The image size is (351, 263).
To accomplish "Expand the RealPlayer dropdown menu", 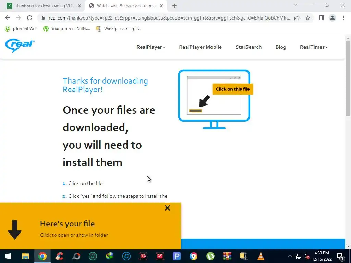I will [151, 47].
